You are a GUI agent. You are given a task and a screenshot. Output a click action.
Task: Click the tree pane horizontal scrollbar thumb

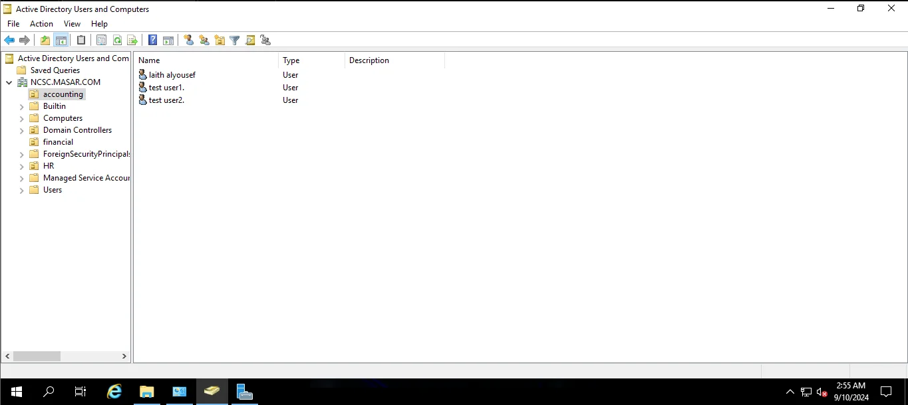pyautogui.click(x=37, y=357)
